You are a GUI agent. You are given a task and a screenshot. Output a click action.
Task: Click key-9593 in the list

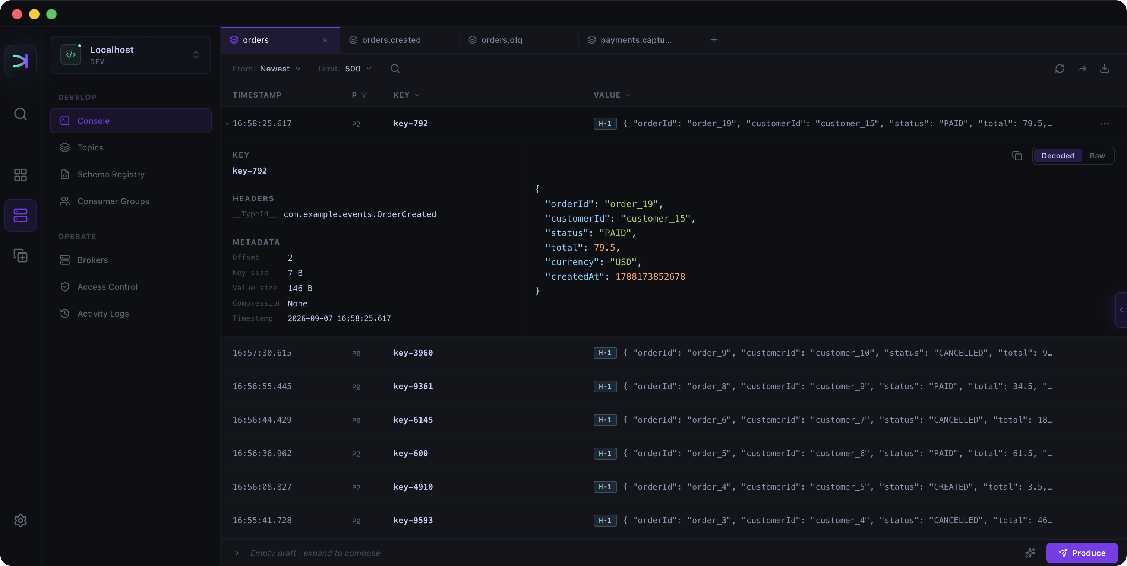tap(413, 521)
